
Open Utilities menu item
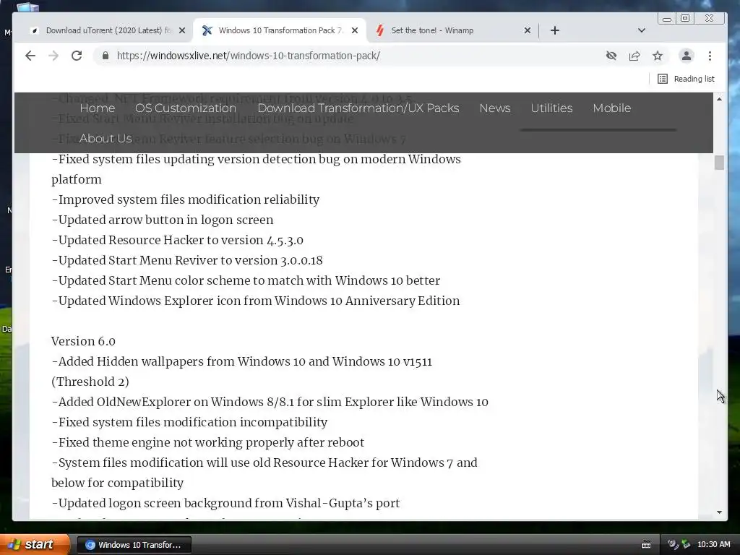coord(551,108)
